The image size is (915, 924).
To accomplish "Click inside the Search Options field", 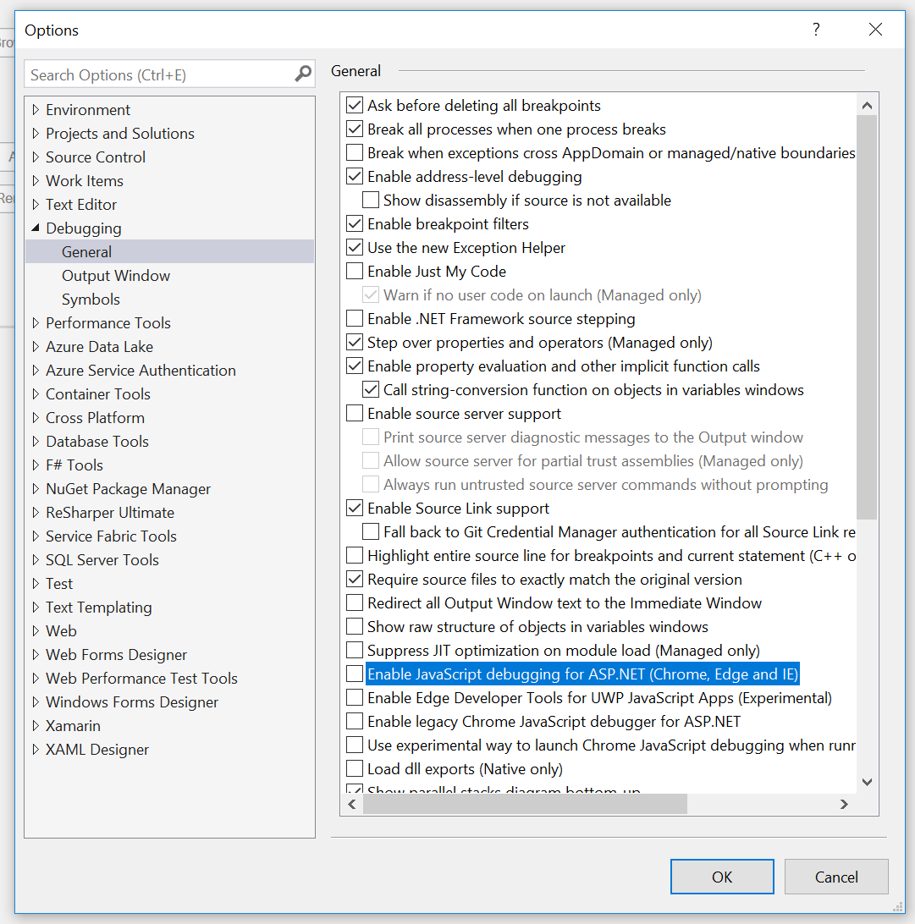I will coord(159,74).
